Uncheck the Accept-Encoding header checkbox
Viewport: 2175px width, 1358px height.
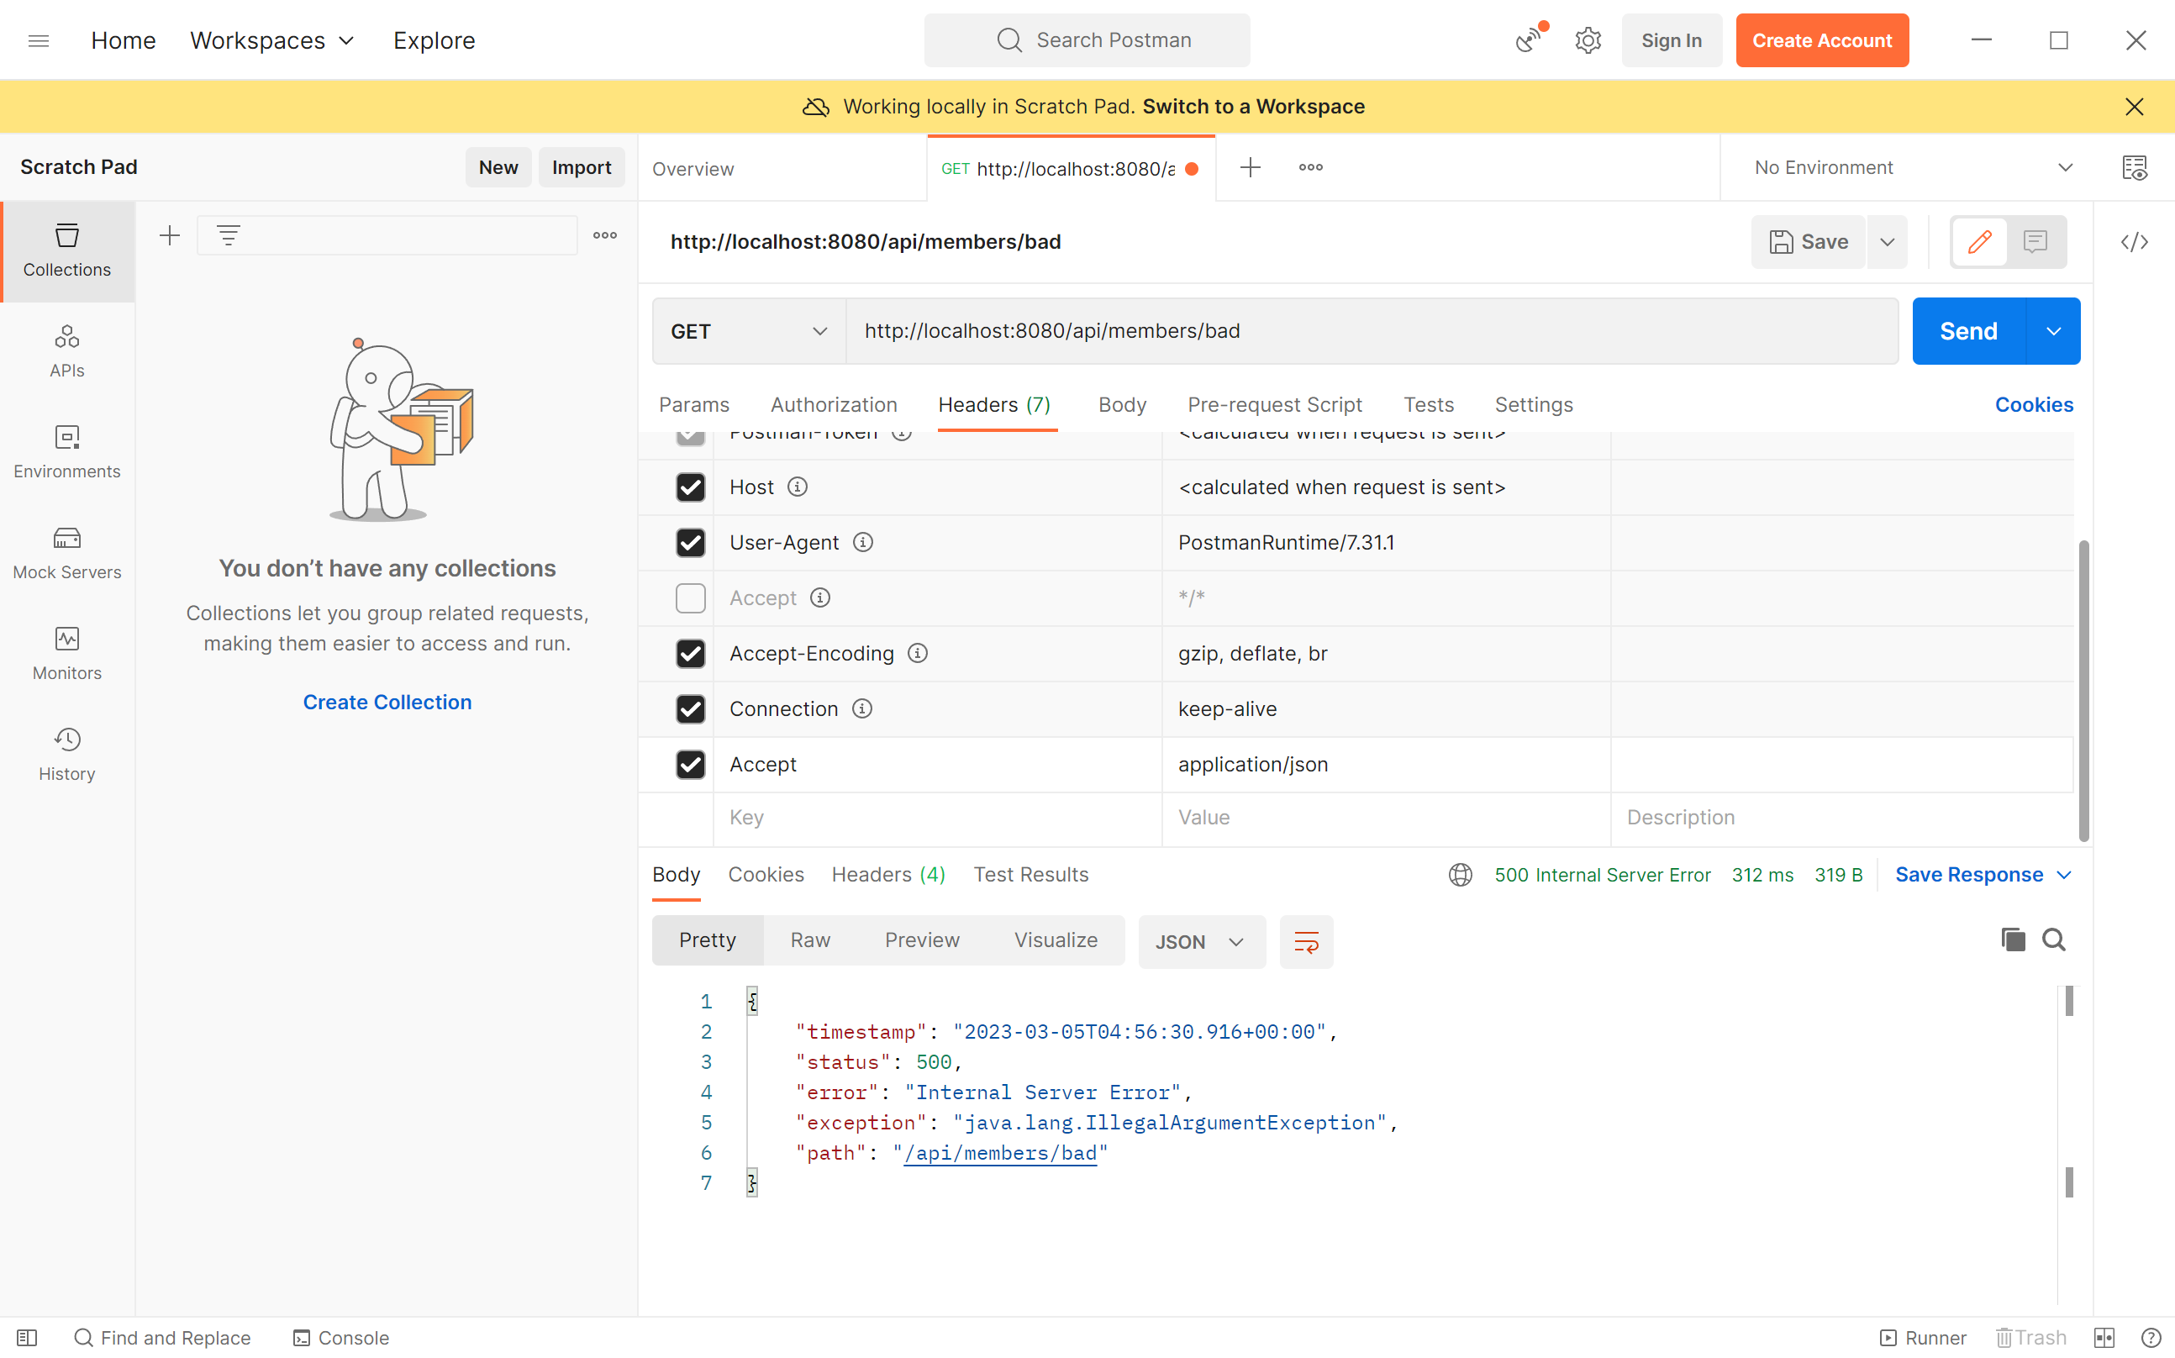point(691,654)
